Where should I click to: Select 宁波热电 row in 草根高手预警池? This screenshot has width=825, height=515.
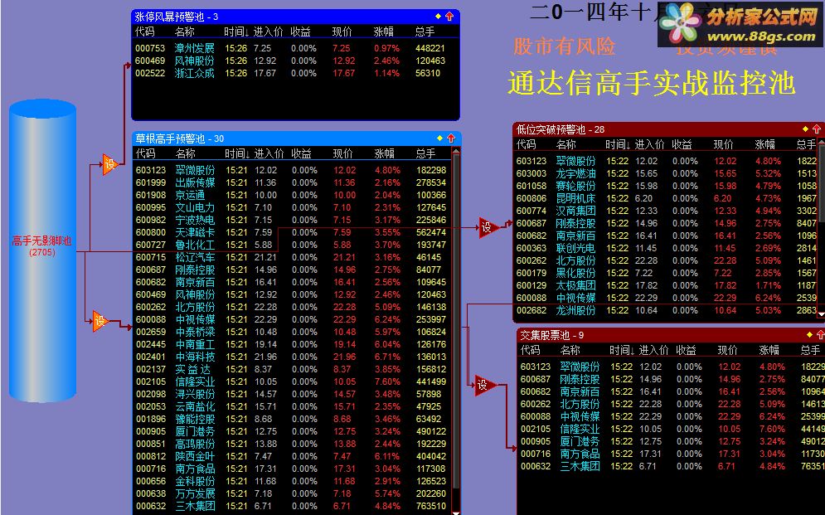[x=291, y=220]
